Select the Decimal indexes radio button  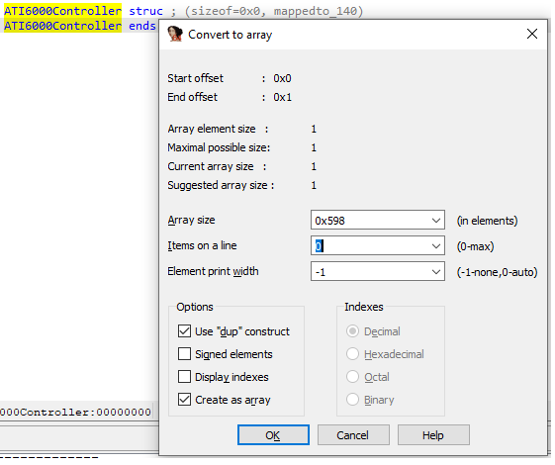[x=352, y=331]
